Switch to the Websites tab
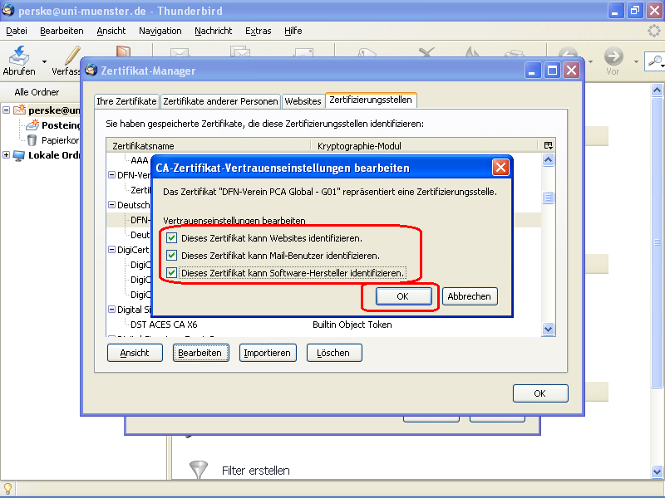 tap(303, 100)
